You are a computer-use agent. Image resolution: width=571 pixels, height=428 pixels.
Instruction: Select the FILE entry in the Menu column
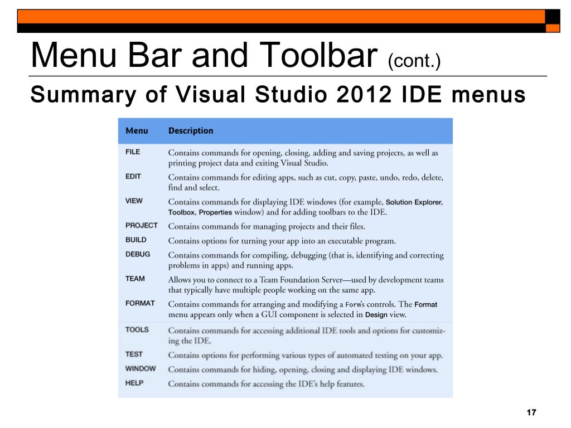[133, 152]
